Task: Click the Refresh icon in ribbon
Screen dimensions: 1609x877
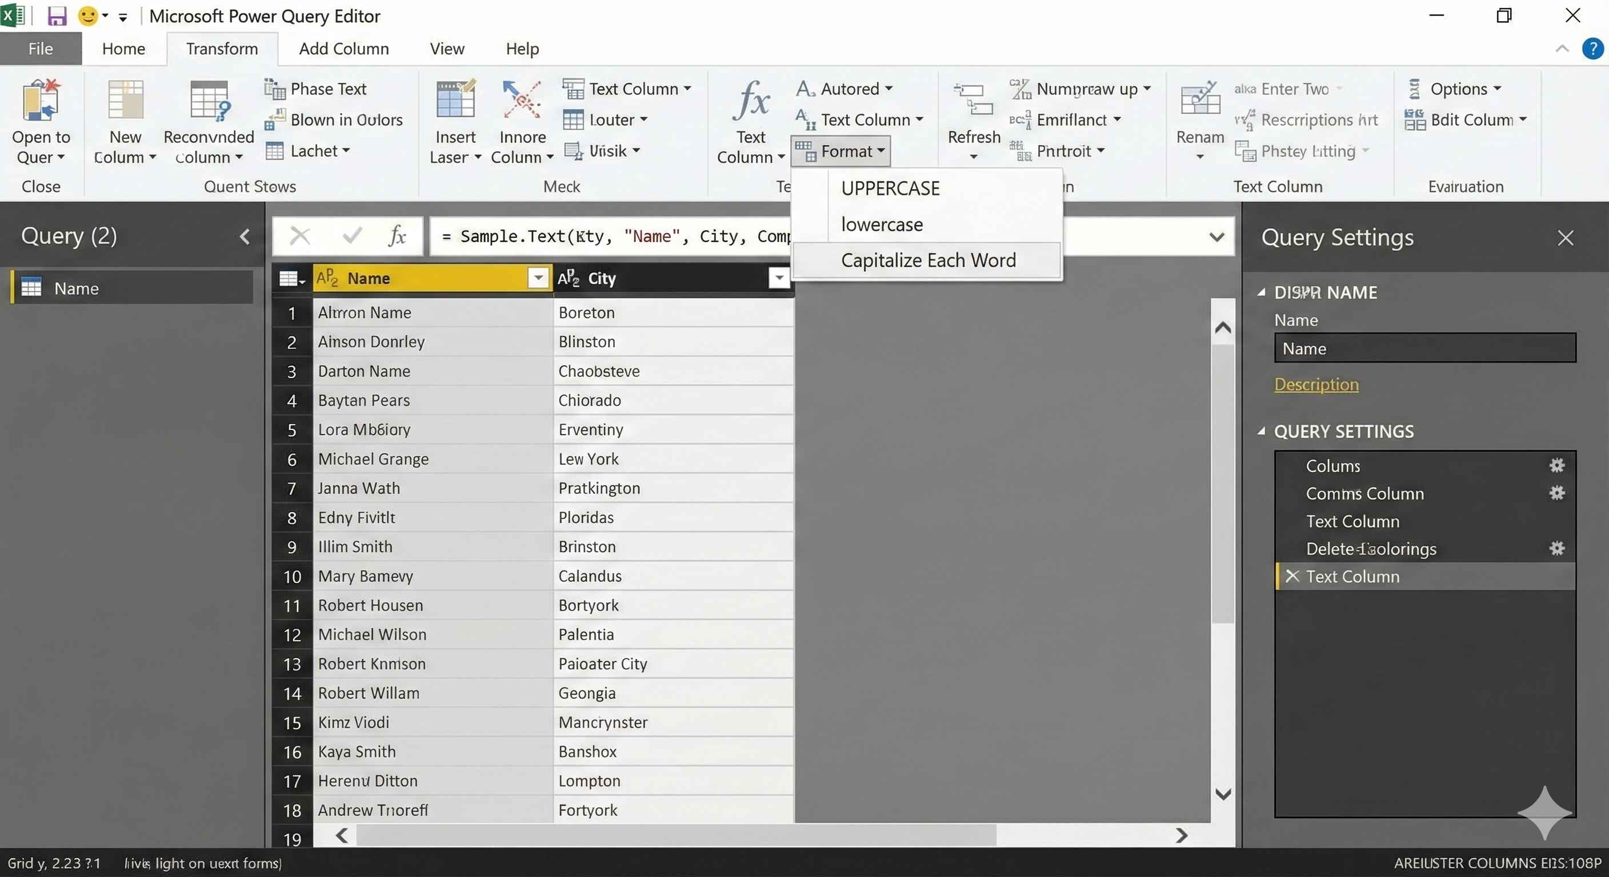Action: pyautogui.click(x=973, y=101)
